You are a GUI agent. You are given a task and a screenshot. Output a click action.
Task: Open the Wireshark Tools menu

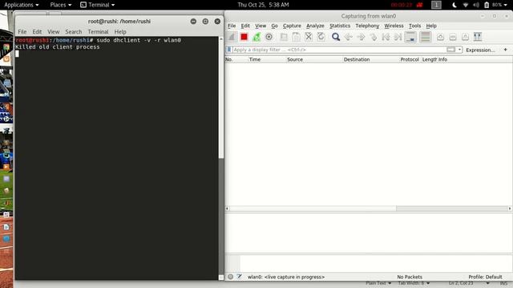coord(414,26)
